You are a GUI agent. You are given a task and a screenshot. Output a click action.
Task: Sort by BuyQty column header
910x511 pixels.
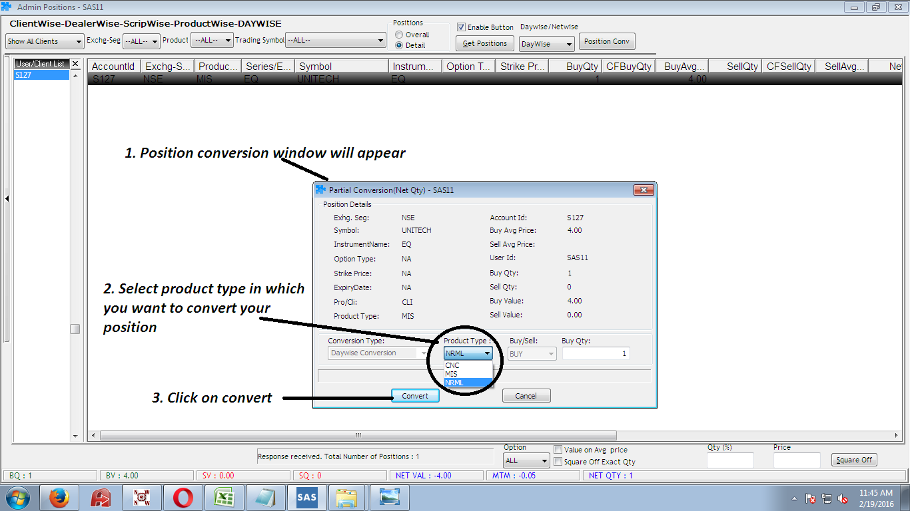(x=575, y=67)
